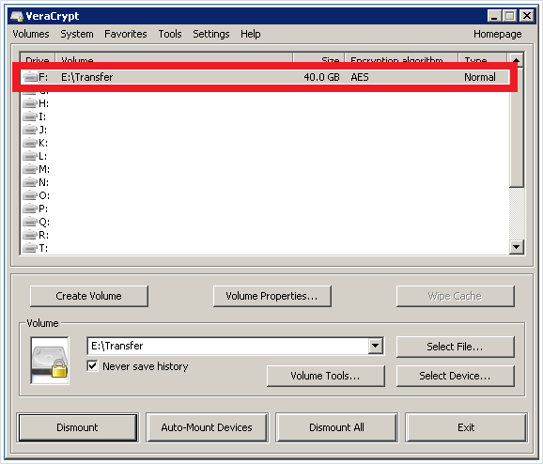Image resolution: width=543 pixels, height=464 pixels.
Task: Dismount the selected volume
Action: pyautogui.click(x=78, y=427)
